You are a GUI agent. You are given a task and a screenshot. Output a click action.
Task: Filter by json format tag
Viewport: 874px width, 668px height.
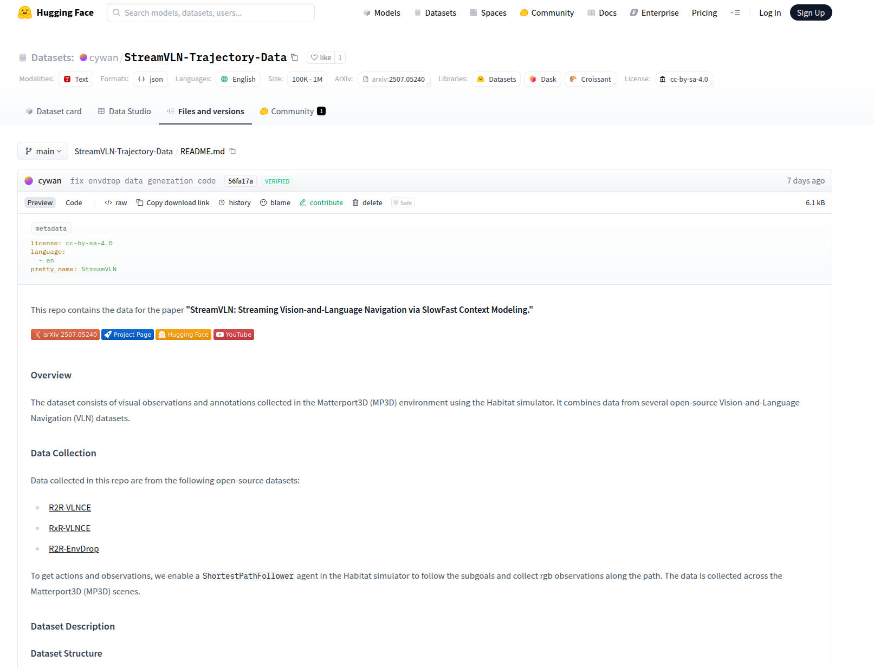(x=151, y=79)
